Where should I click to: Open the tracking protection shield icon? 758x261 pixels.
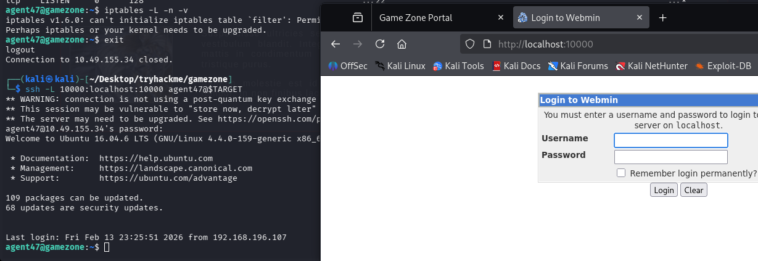tap(471, 44)
